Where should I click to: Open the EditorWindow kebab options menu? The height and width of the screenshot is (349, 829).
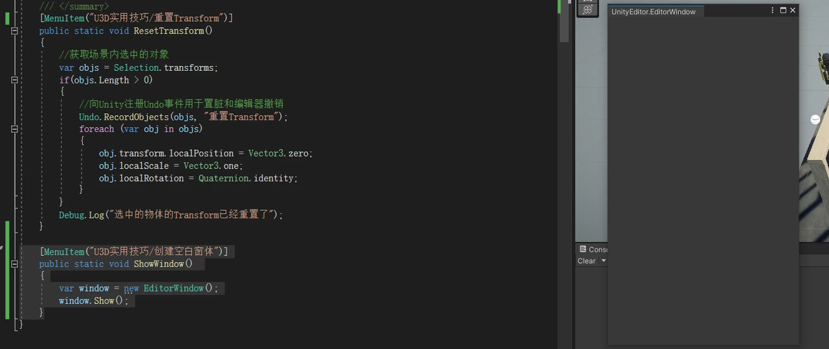[773, 10]
